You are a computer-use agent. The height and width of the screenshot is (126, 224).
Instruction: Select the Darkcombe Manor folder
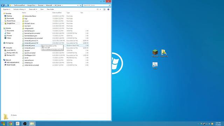(x=30, y=16)
